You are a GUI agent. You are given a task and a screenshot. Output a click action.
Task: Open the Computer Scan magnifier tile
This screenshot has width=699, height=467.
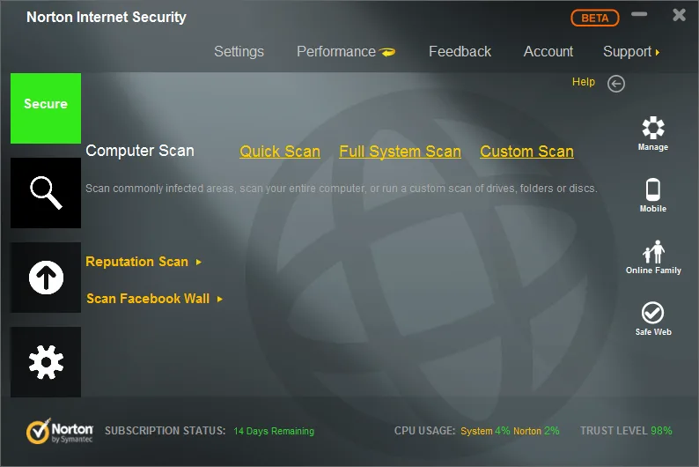[46, 193]
